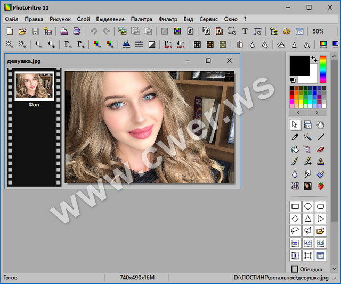Reset colors to default black and white
341x284 pixels.
(x=293, y=80)
